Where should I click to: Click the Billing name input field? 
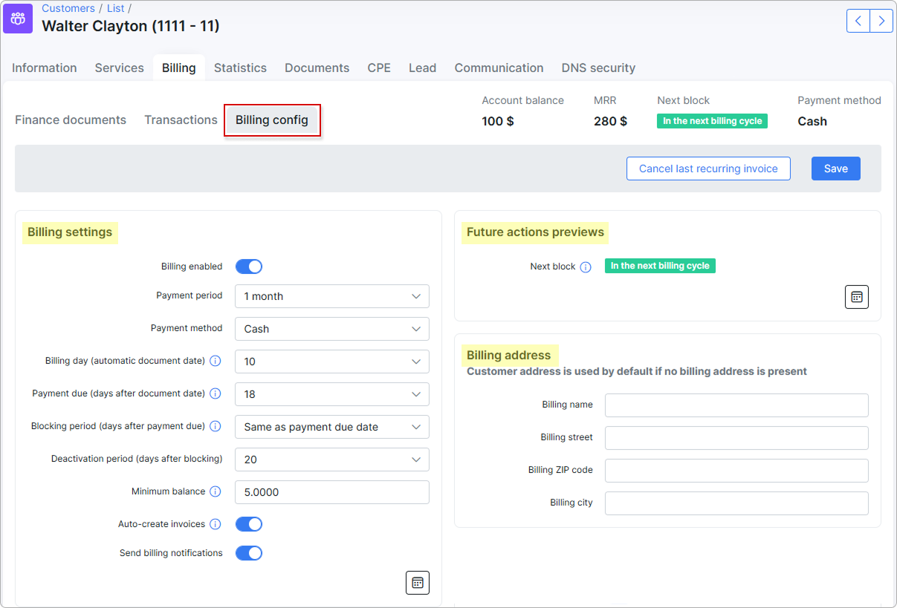736,405
